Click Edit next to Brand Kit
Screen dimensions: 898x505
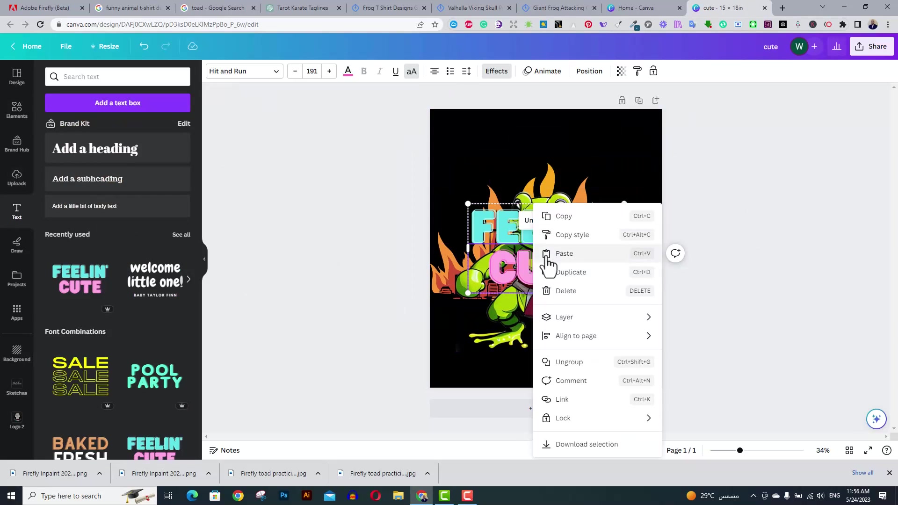(184, 123)
